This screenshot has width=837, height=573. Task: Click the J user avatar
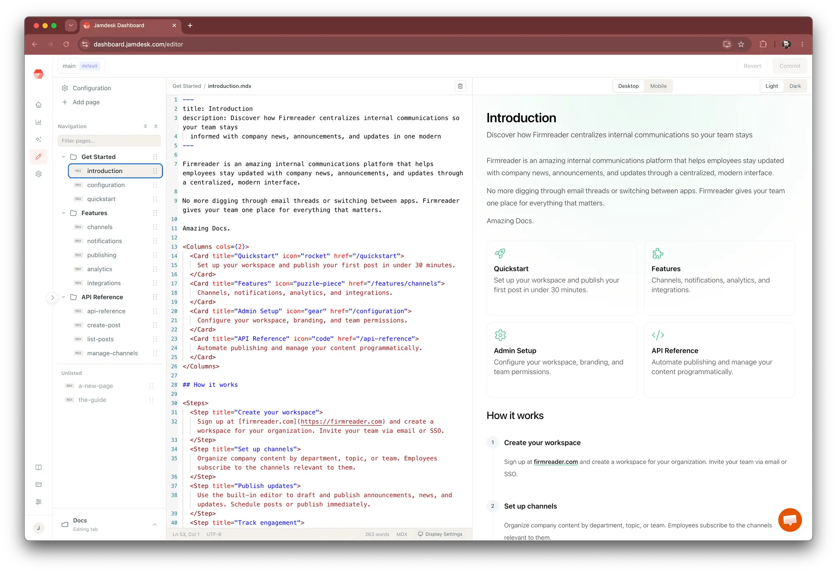39,528
